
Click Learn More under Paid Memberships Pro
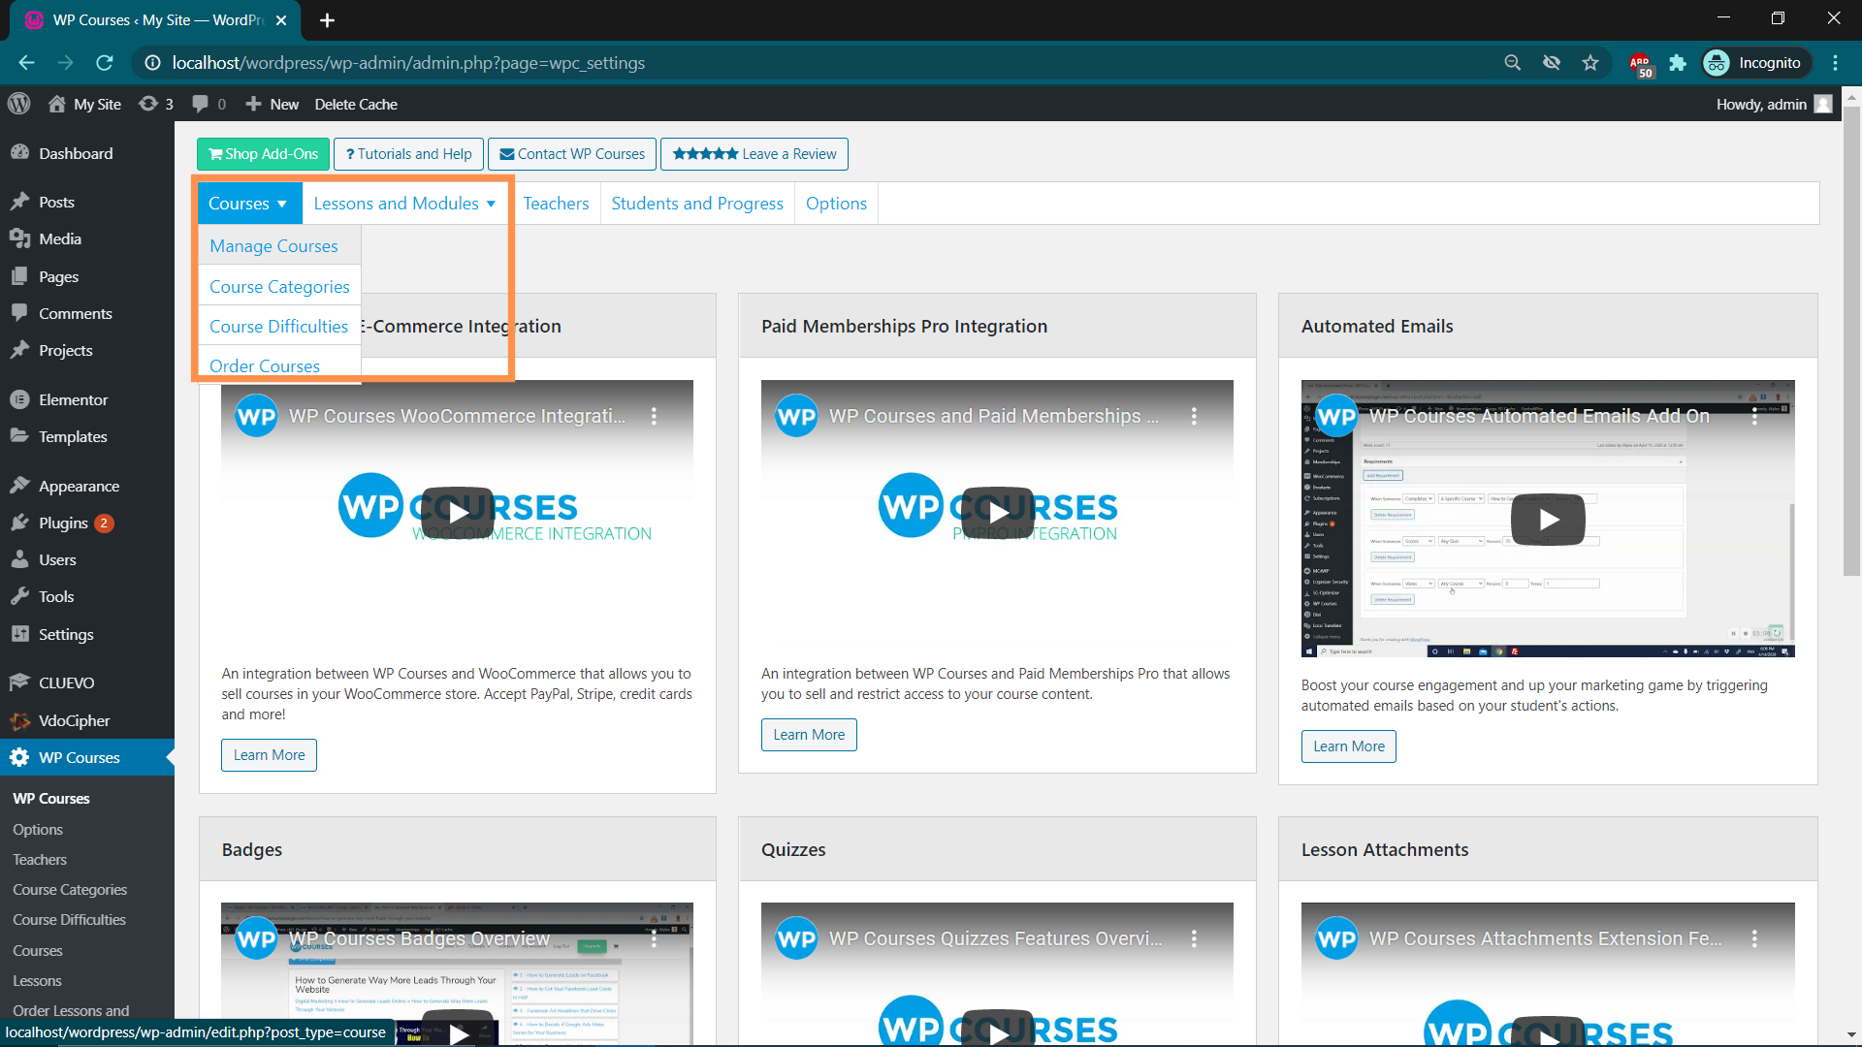(809, 735)
